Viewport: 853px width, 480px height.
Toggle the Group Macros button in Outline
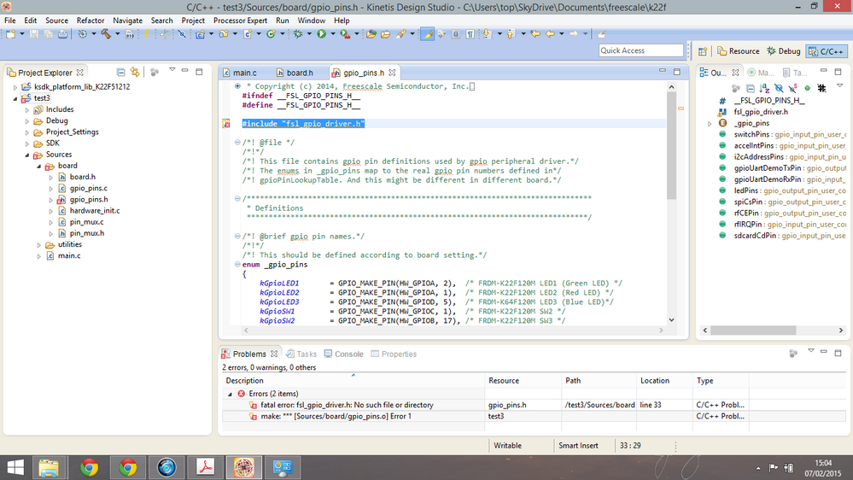click(x=821, y=88)
